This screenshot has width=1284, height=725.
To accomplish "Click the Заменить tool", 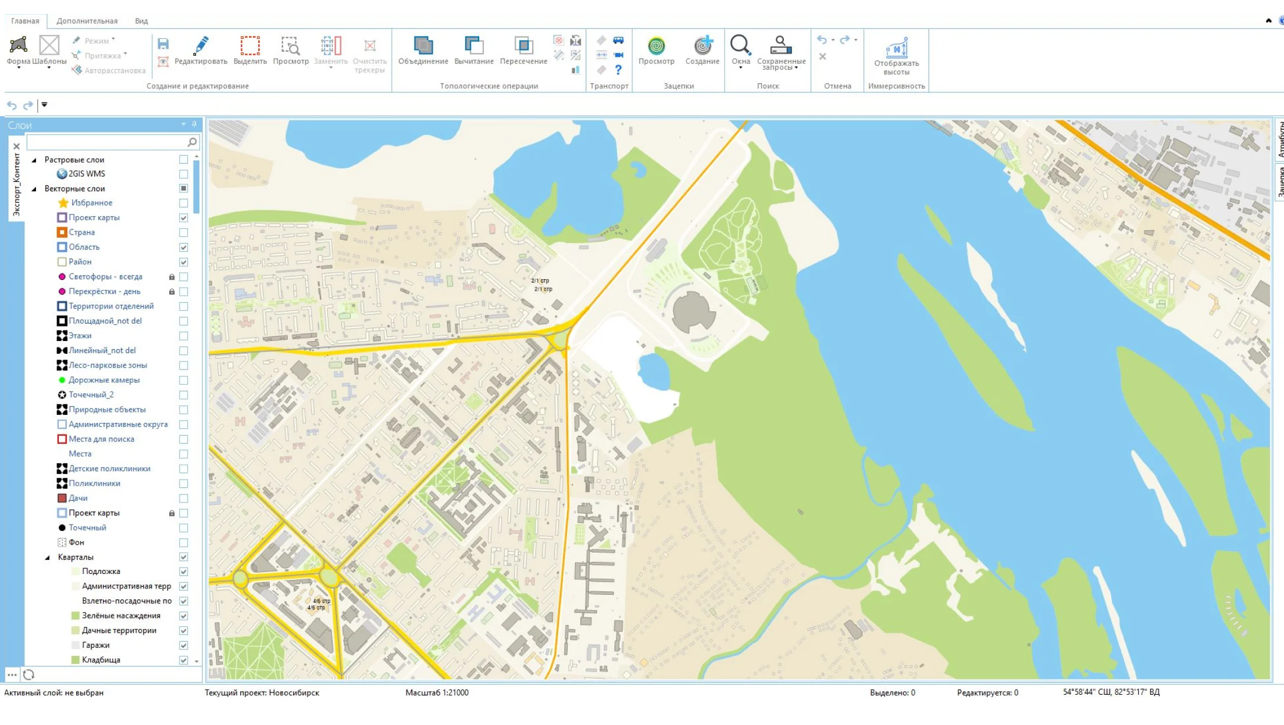I will (330, 51).
